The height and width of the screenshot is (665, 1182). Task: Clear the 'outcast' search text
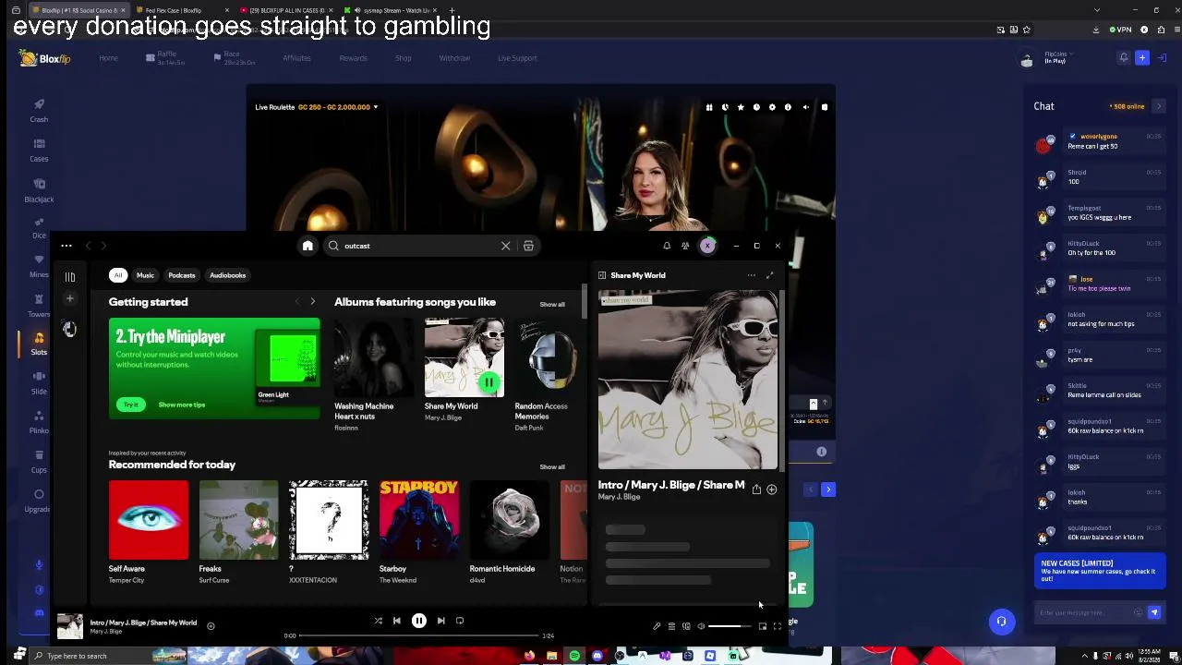tap(505, 246)
